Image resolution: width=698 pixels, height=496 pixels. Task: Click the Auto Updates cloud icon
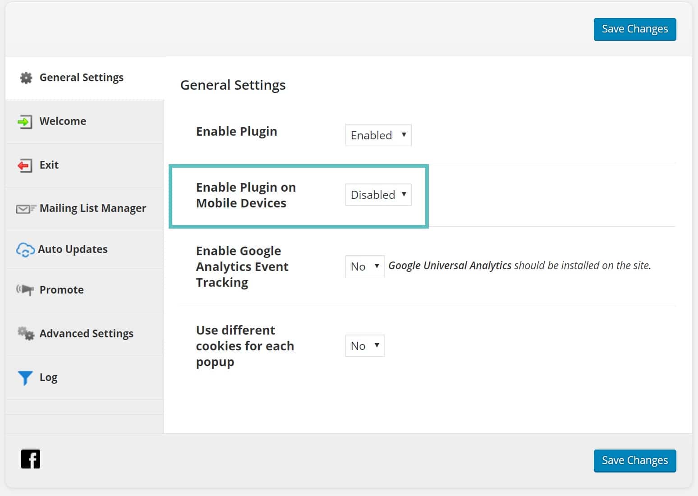25,250
